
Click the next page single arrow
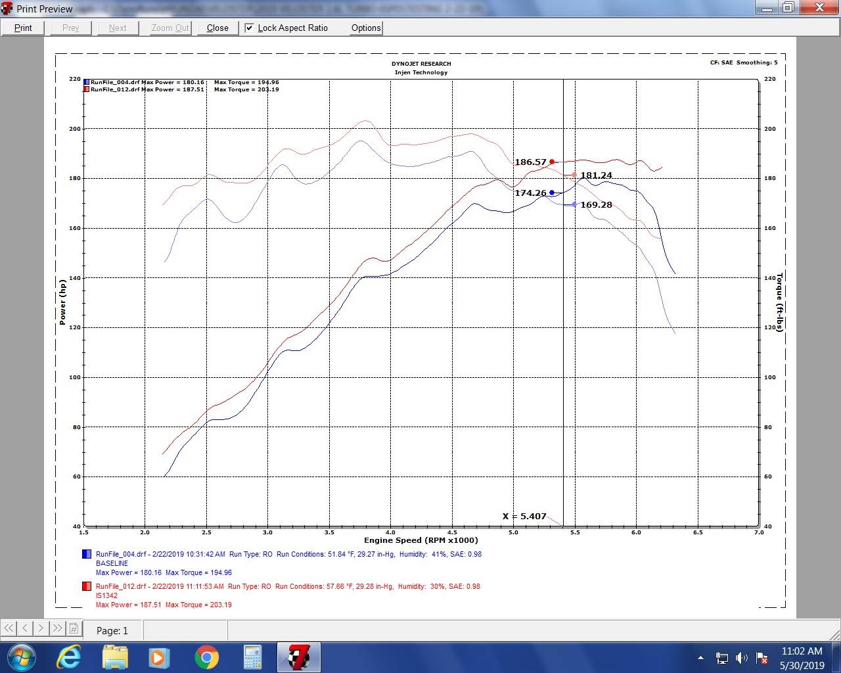point(41,628)
